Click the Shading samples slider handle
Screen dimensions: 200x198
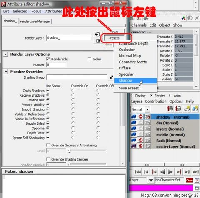point(70,165)
